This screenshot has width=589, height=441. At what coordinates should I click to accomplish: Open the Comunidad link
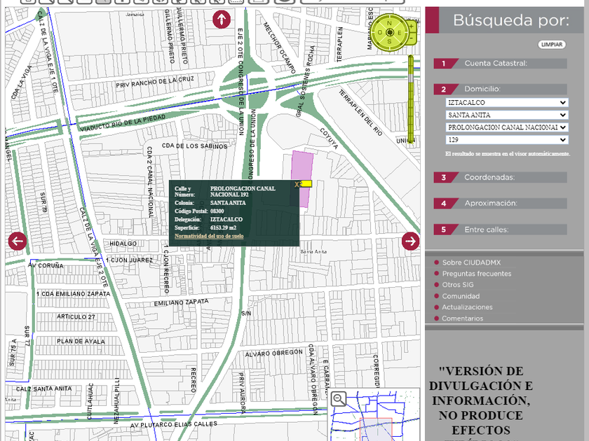(x=461, y=296)
